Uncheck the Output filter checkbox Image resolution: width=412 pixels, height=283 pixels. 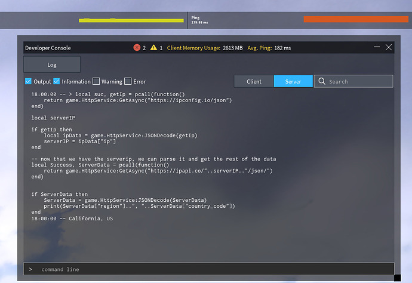pos(28,81)
